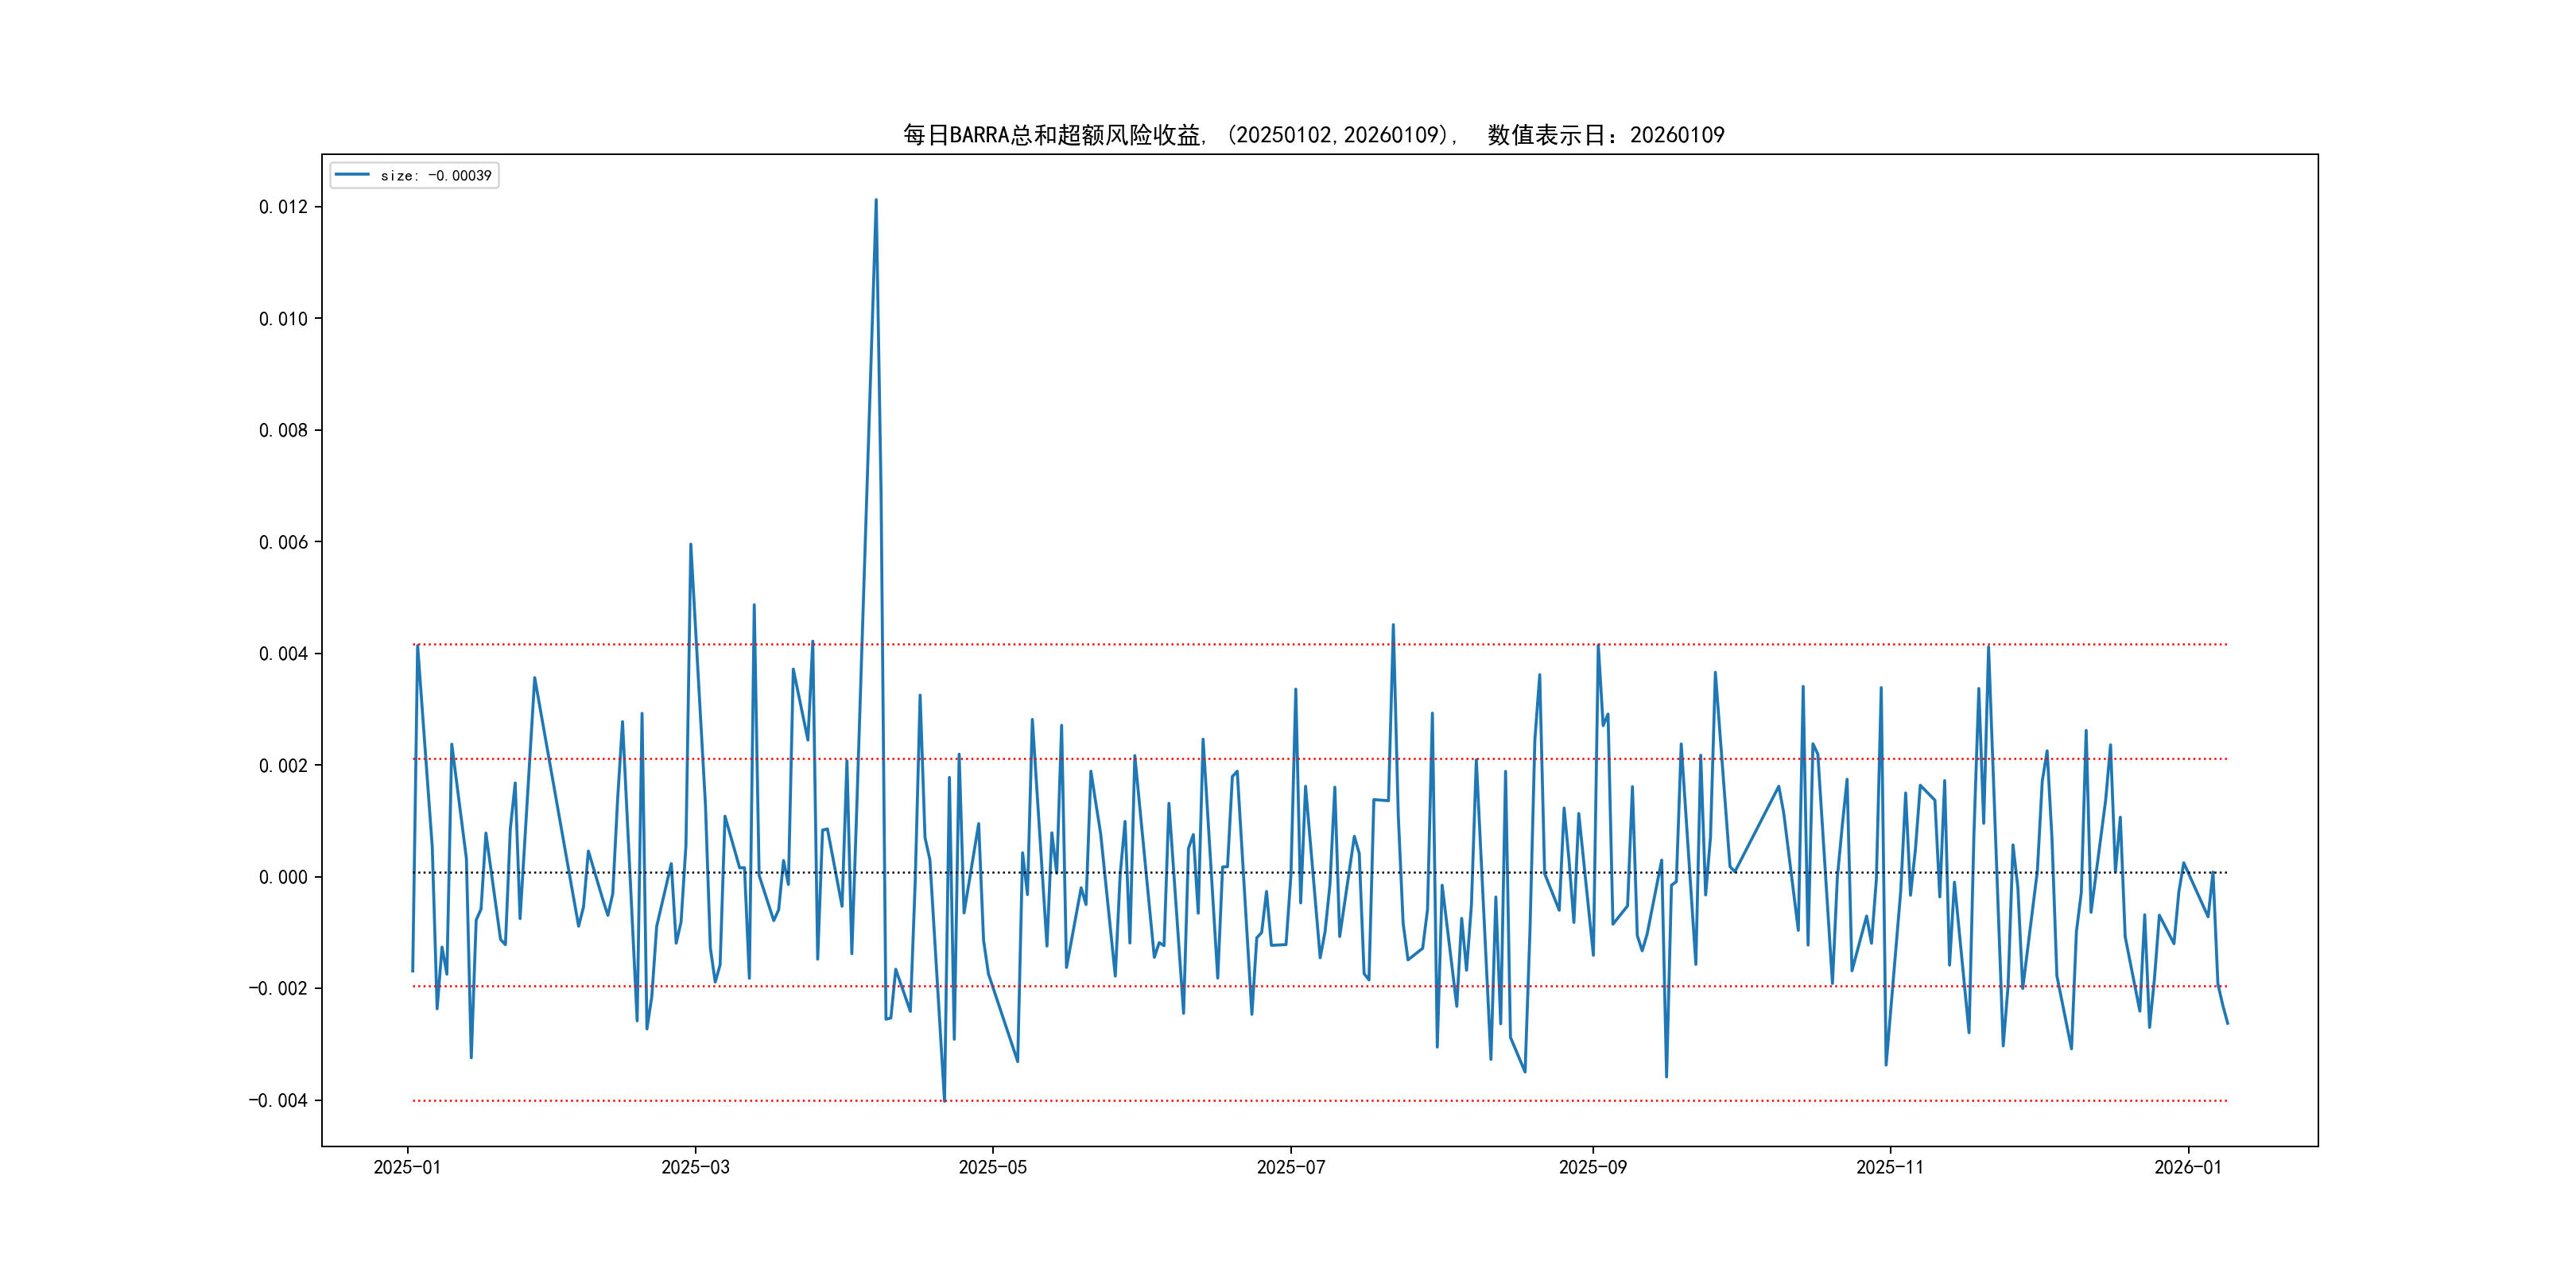The image size is (2576, 1288).
Task: Click the -0.002 y-axis tick label
Action: tap(278, 989)
